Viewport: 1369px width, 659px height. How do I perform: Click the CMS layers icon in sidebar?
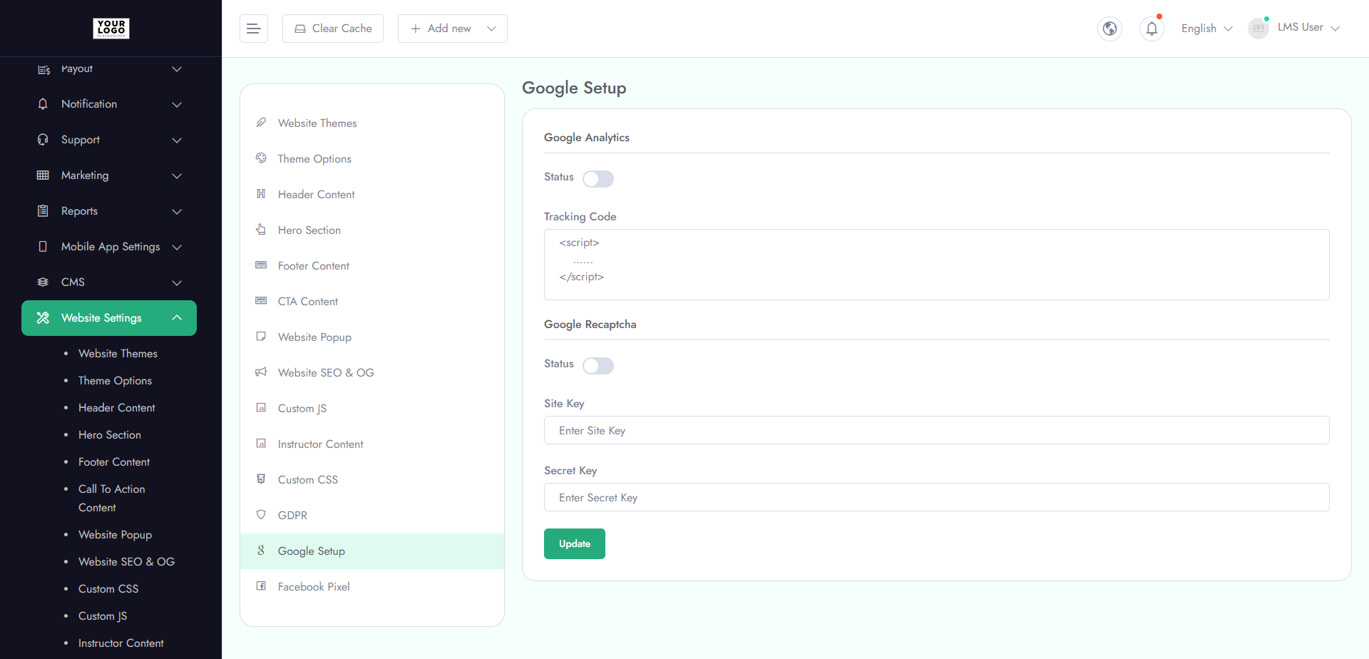click(x=43, y=282)
